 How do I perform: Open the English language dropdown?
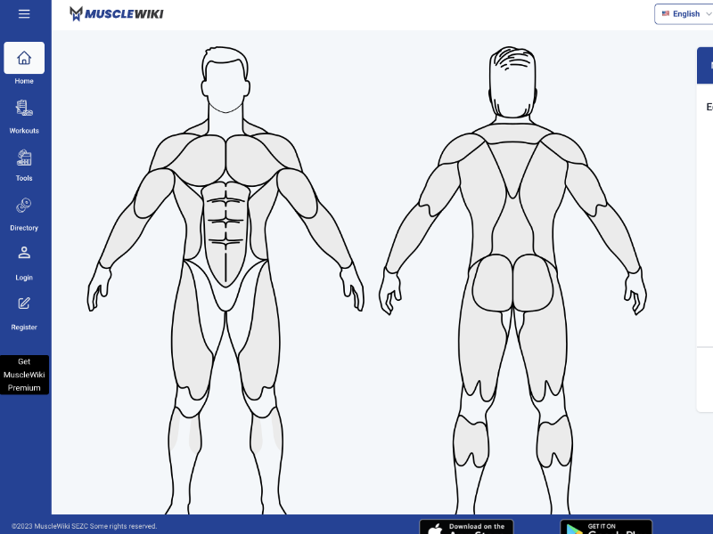tap(684, 13)
